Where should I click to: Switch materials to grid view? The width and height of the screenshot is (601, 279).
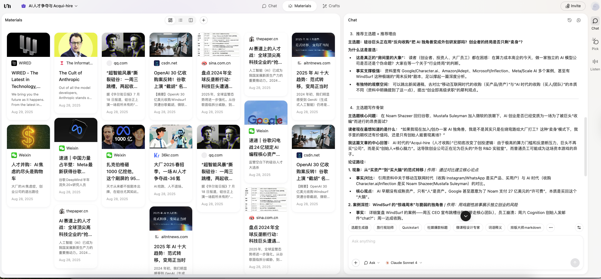coord(170,20)
